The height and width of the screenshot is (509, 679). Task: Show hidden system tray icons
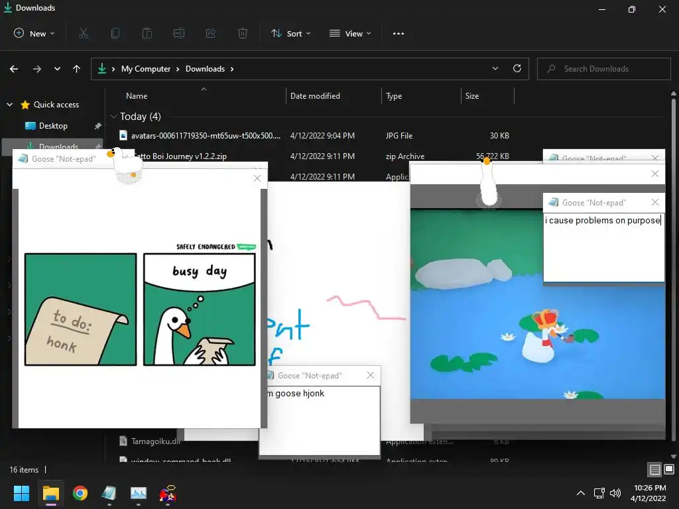(x=581, y=492)
